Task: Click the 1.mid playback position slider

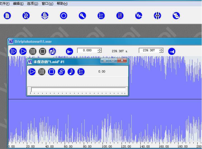Action: 78,91
